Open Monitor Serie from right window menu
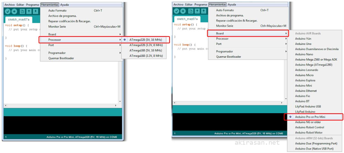The image size is (344, 153). [x=248, y=26]
